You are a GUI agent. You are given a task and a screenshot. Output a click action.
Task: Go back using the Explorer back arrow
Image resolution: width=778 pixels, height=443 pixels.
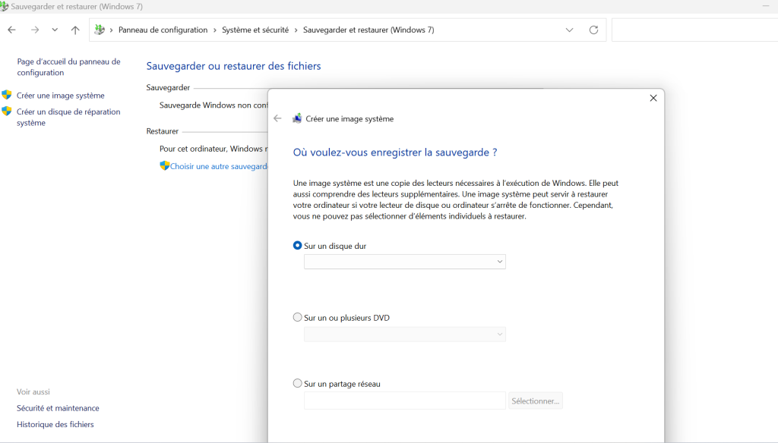point(12,30)
